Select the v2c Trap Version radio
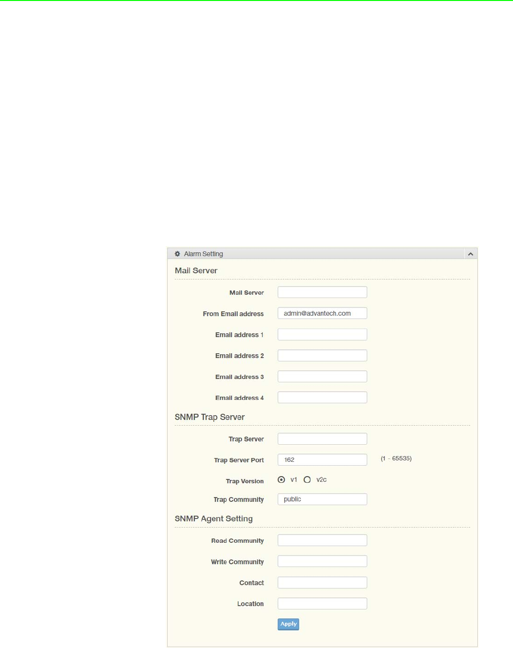513x648 pixels. coord(307,479)
